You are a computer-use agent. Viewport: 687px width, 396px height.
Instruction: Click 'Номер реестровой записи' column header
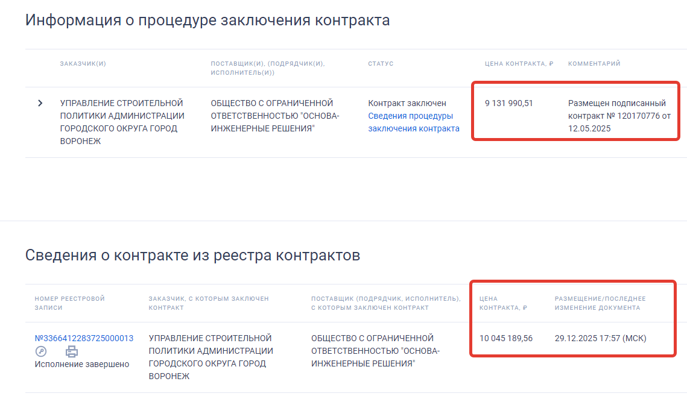(x=69, y=303)
